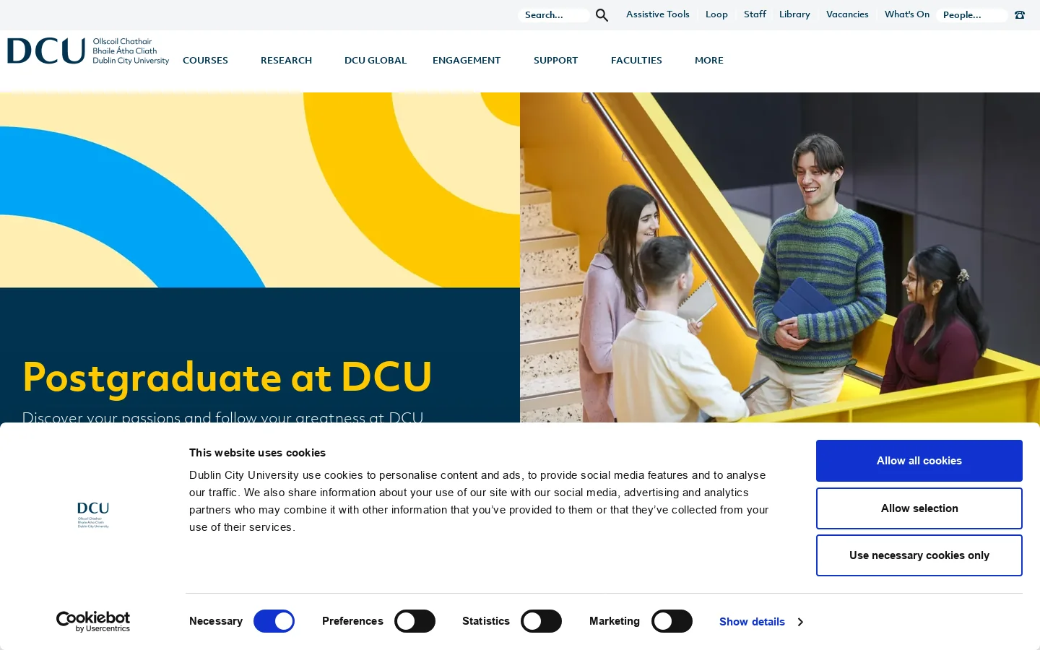Open the What's On link

[x=907, y=14]
